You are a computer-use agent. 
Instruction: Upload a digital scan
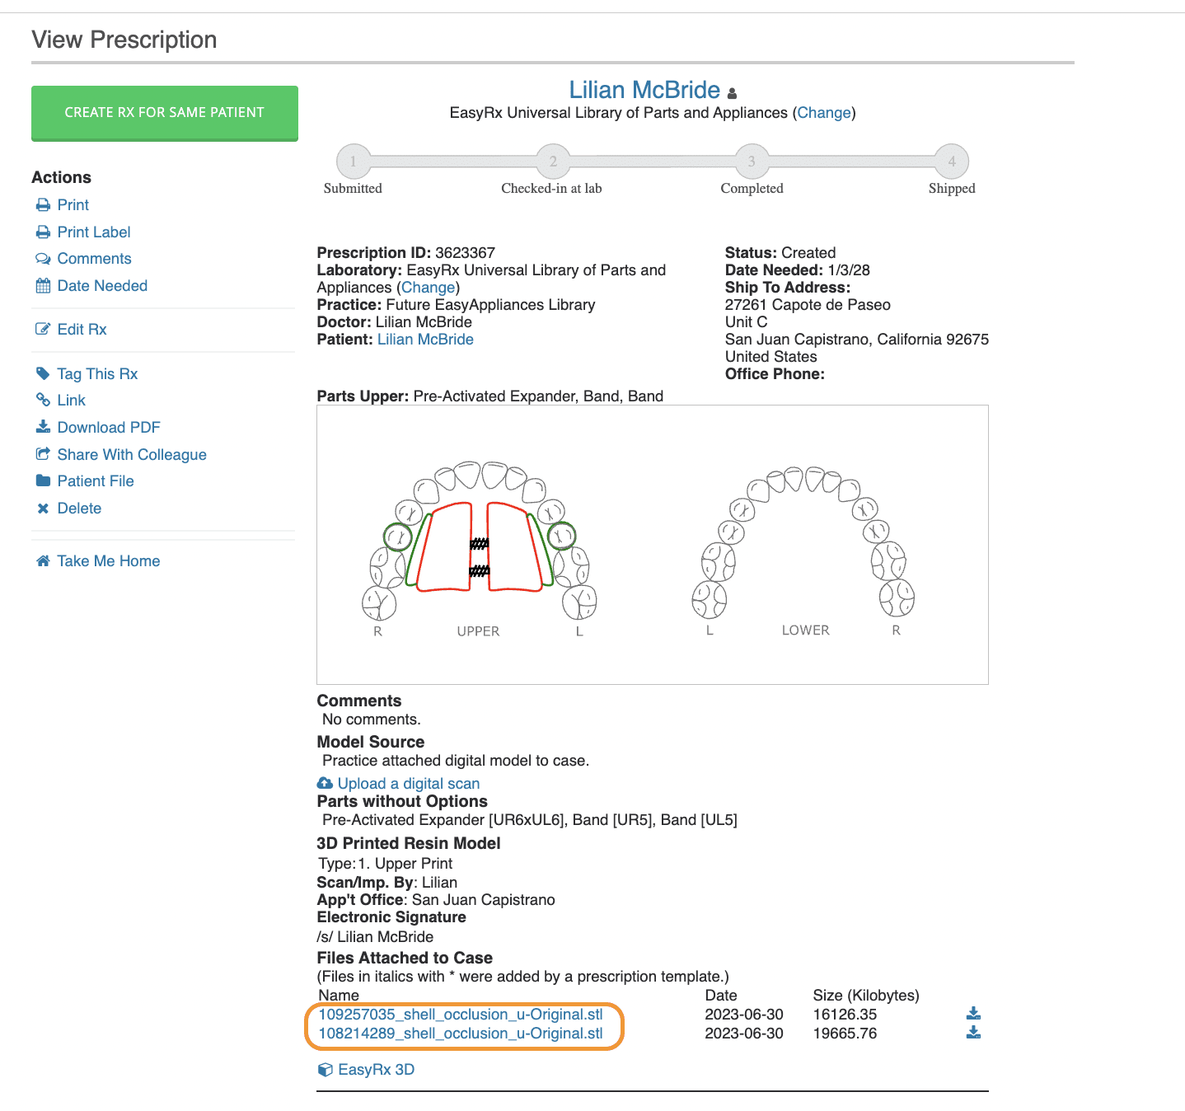pos(408,783)
